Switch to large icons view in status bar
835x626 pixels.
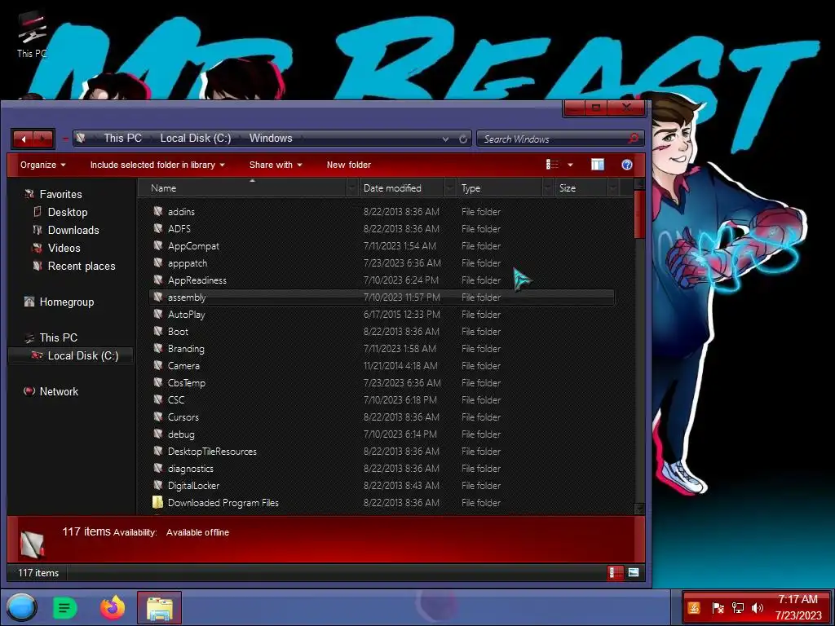point(633,573)
